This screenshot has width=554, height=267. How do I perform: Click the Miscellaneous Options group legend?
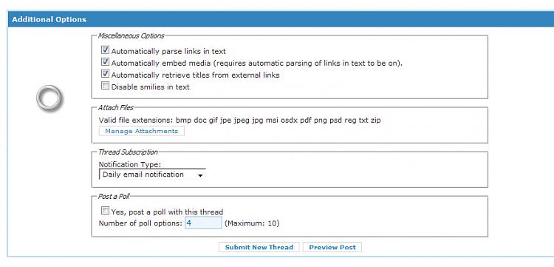(x=131, y=36)
